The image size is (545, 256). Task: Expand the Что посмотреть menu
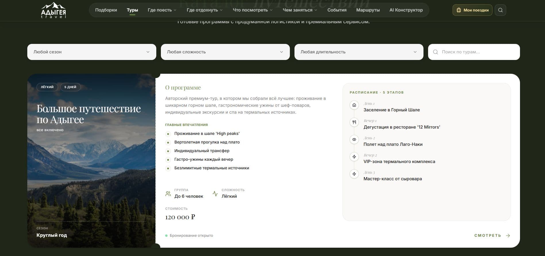pos(253,10)
